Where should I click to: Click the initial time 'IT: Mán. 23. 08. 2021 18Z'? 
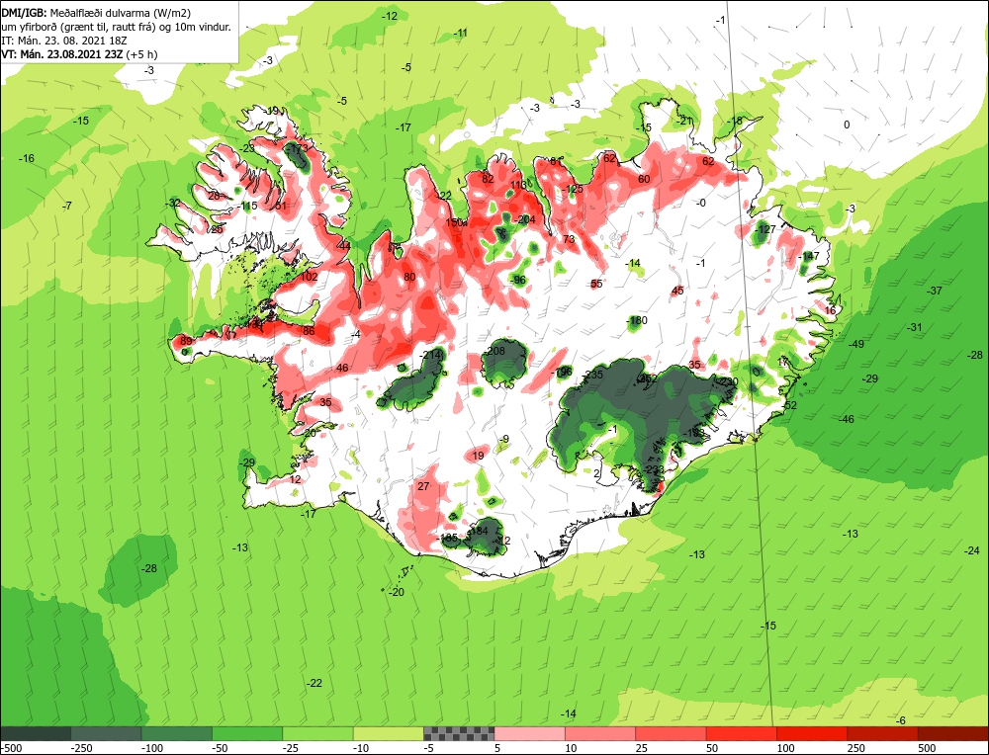click(x=64, y=41)
